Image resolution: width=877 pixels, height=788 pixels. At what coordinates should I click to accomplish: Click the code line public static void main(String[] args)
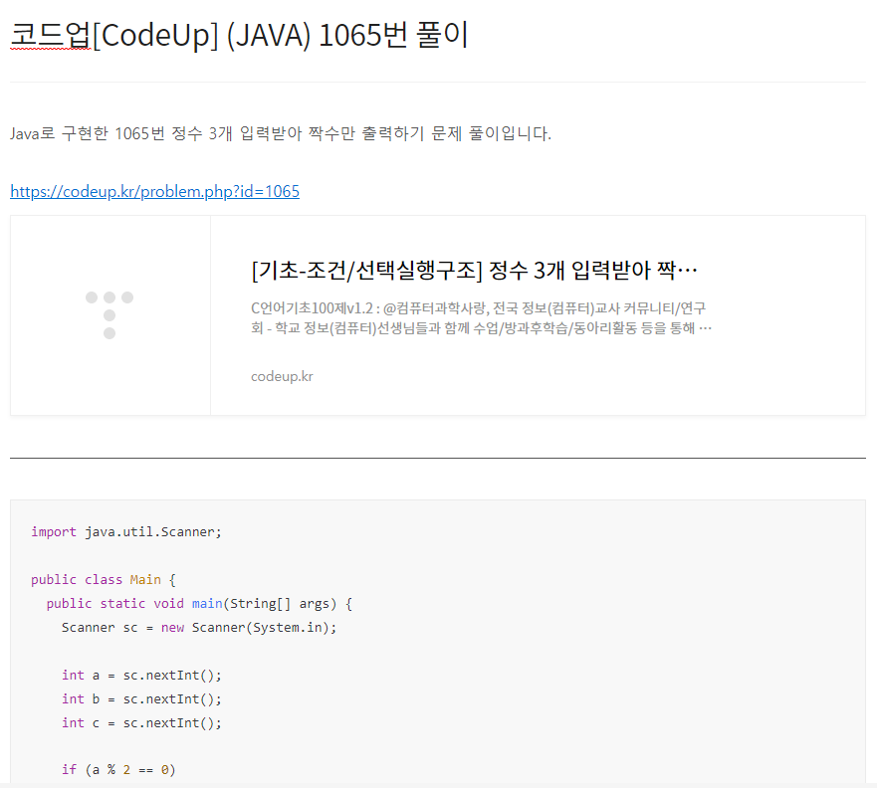pyautogui.click(x=199, y=604)
